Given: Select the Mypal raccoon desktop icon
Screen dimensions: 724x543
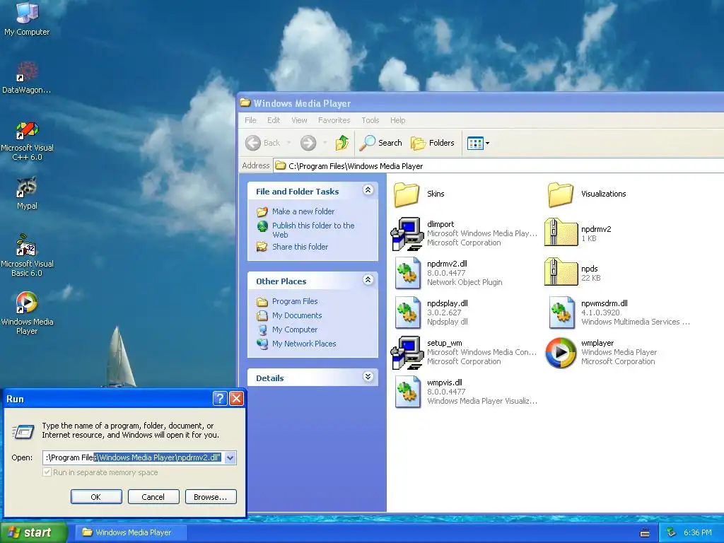Looking at the screenshot, I should tap(27, 193).
